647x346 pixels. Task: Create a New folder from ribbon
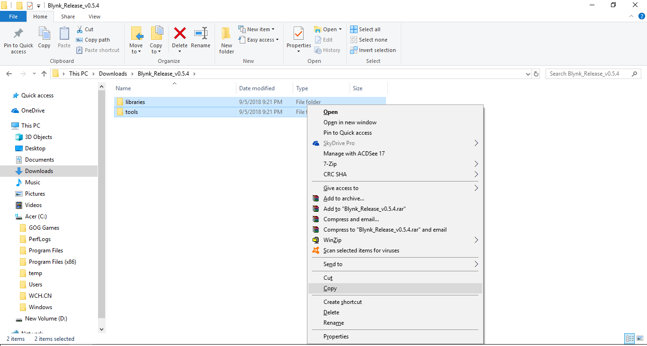[x=226, y=40]
